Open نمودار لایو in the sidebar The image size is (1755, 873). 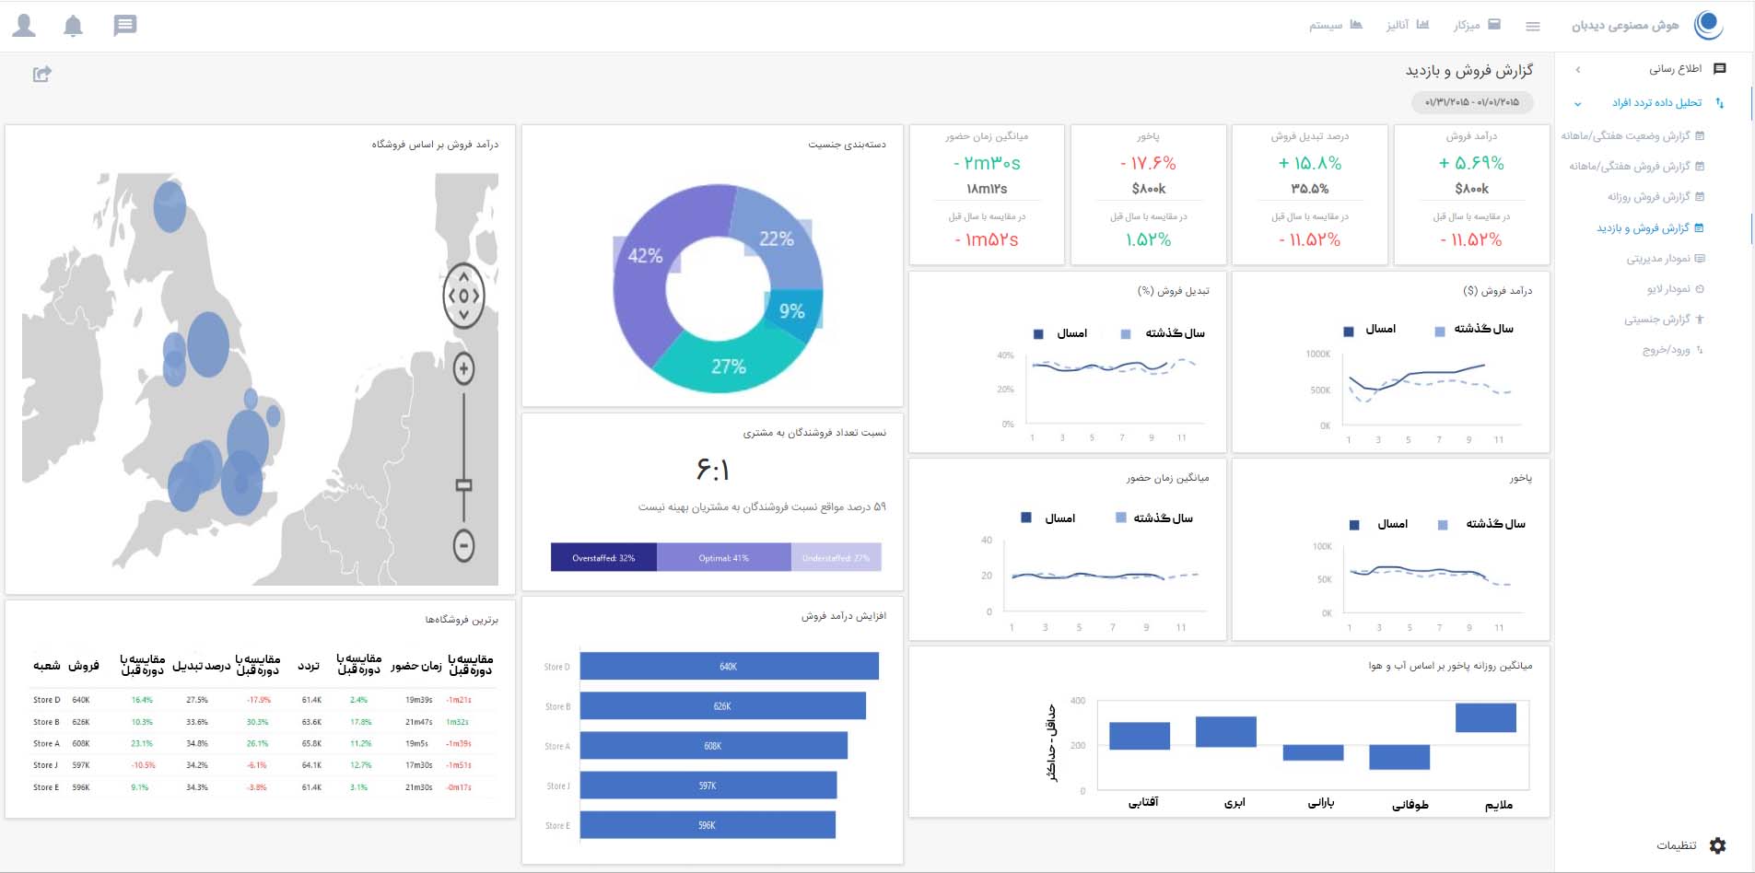coord(1668,289)
